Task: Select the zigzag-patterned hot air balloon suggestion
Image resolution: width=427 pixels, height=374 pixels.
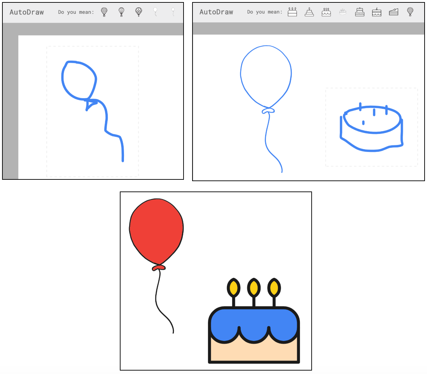Action: point(104,12)
